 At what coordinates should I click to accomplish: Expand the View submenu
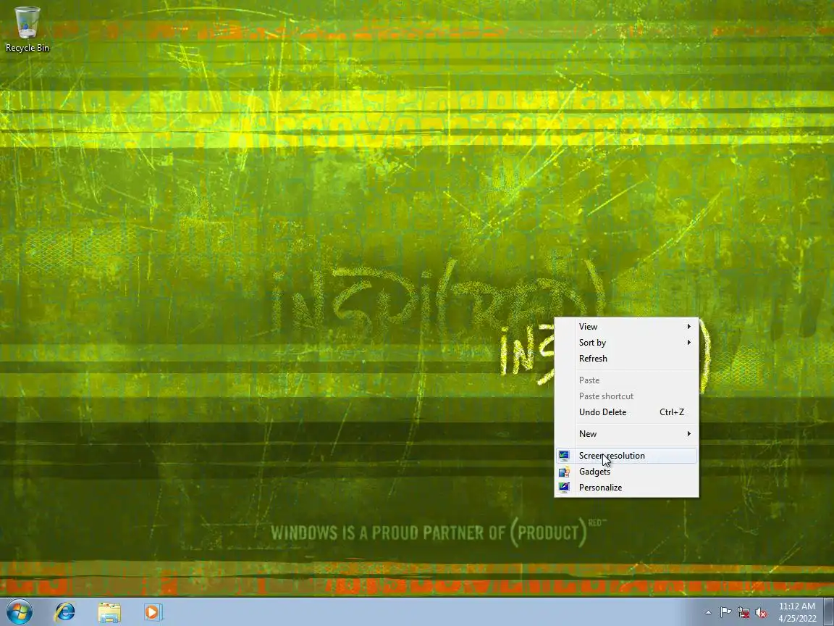[x=626, y=326]
